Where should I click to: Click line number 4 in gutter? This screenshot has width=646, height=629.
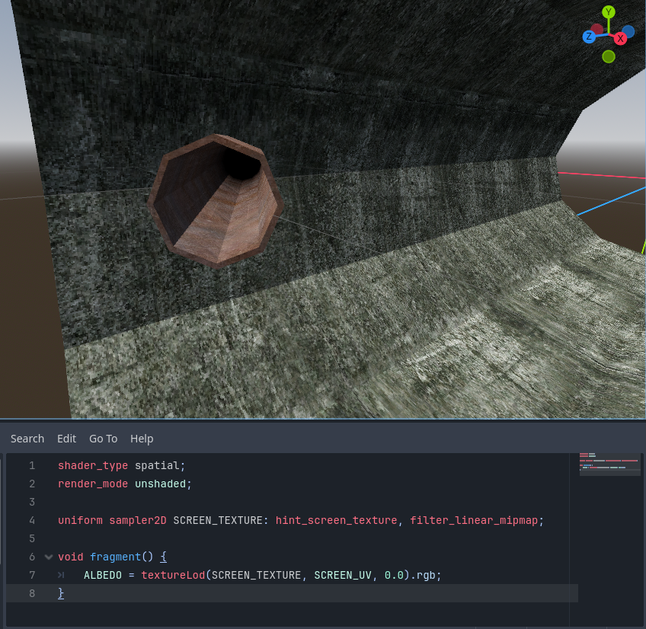(32, 521)
